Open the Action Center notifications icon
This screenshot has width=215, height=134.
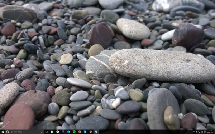tap(205, 132)
